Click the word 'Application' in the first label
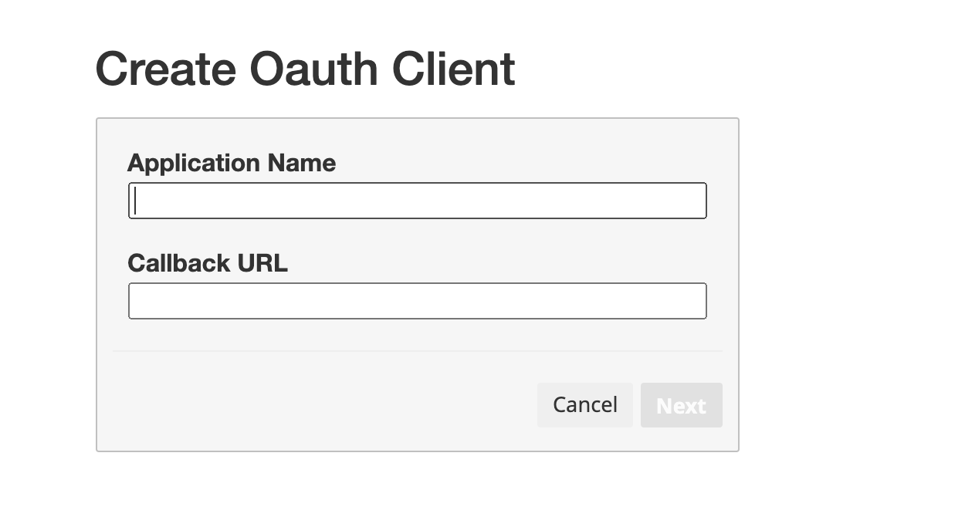965x517 pixels. tap(194, 163)
